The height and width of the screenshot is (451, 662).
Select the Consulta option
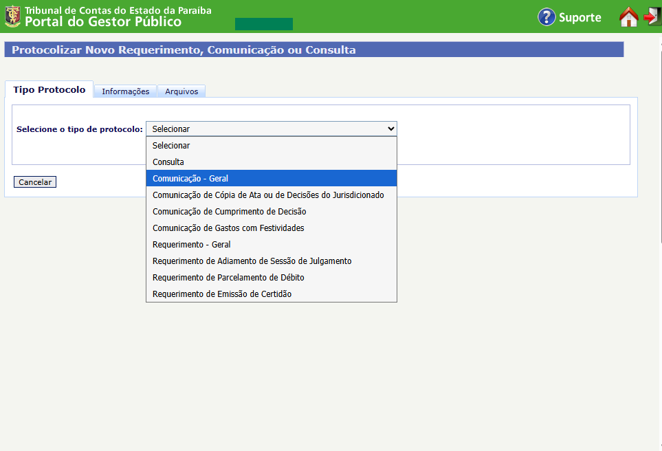click(272, 162)
